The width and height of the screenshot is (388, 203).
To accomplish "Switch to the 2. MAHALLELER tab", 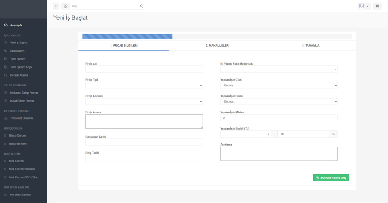I will pyautogui.click(x=217, y=46).
